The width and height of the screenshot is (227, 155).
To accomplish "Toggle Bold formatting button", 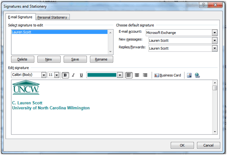I will [65, 75].
